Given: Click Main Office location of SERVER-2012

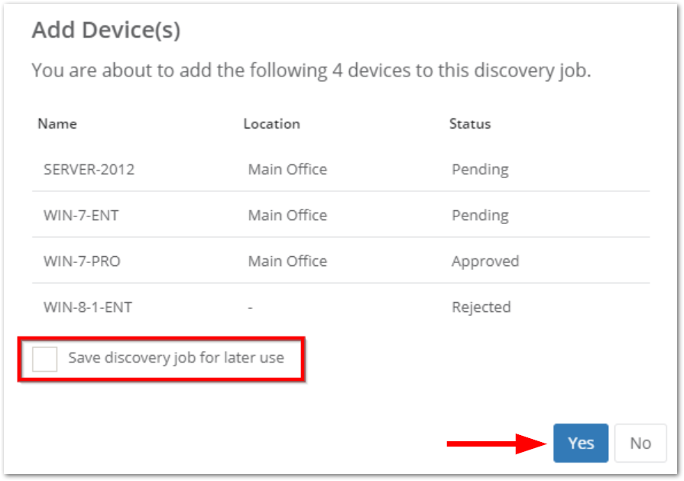Looking at the screenshot, I should [287, 169].
